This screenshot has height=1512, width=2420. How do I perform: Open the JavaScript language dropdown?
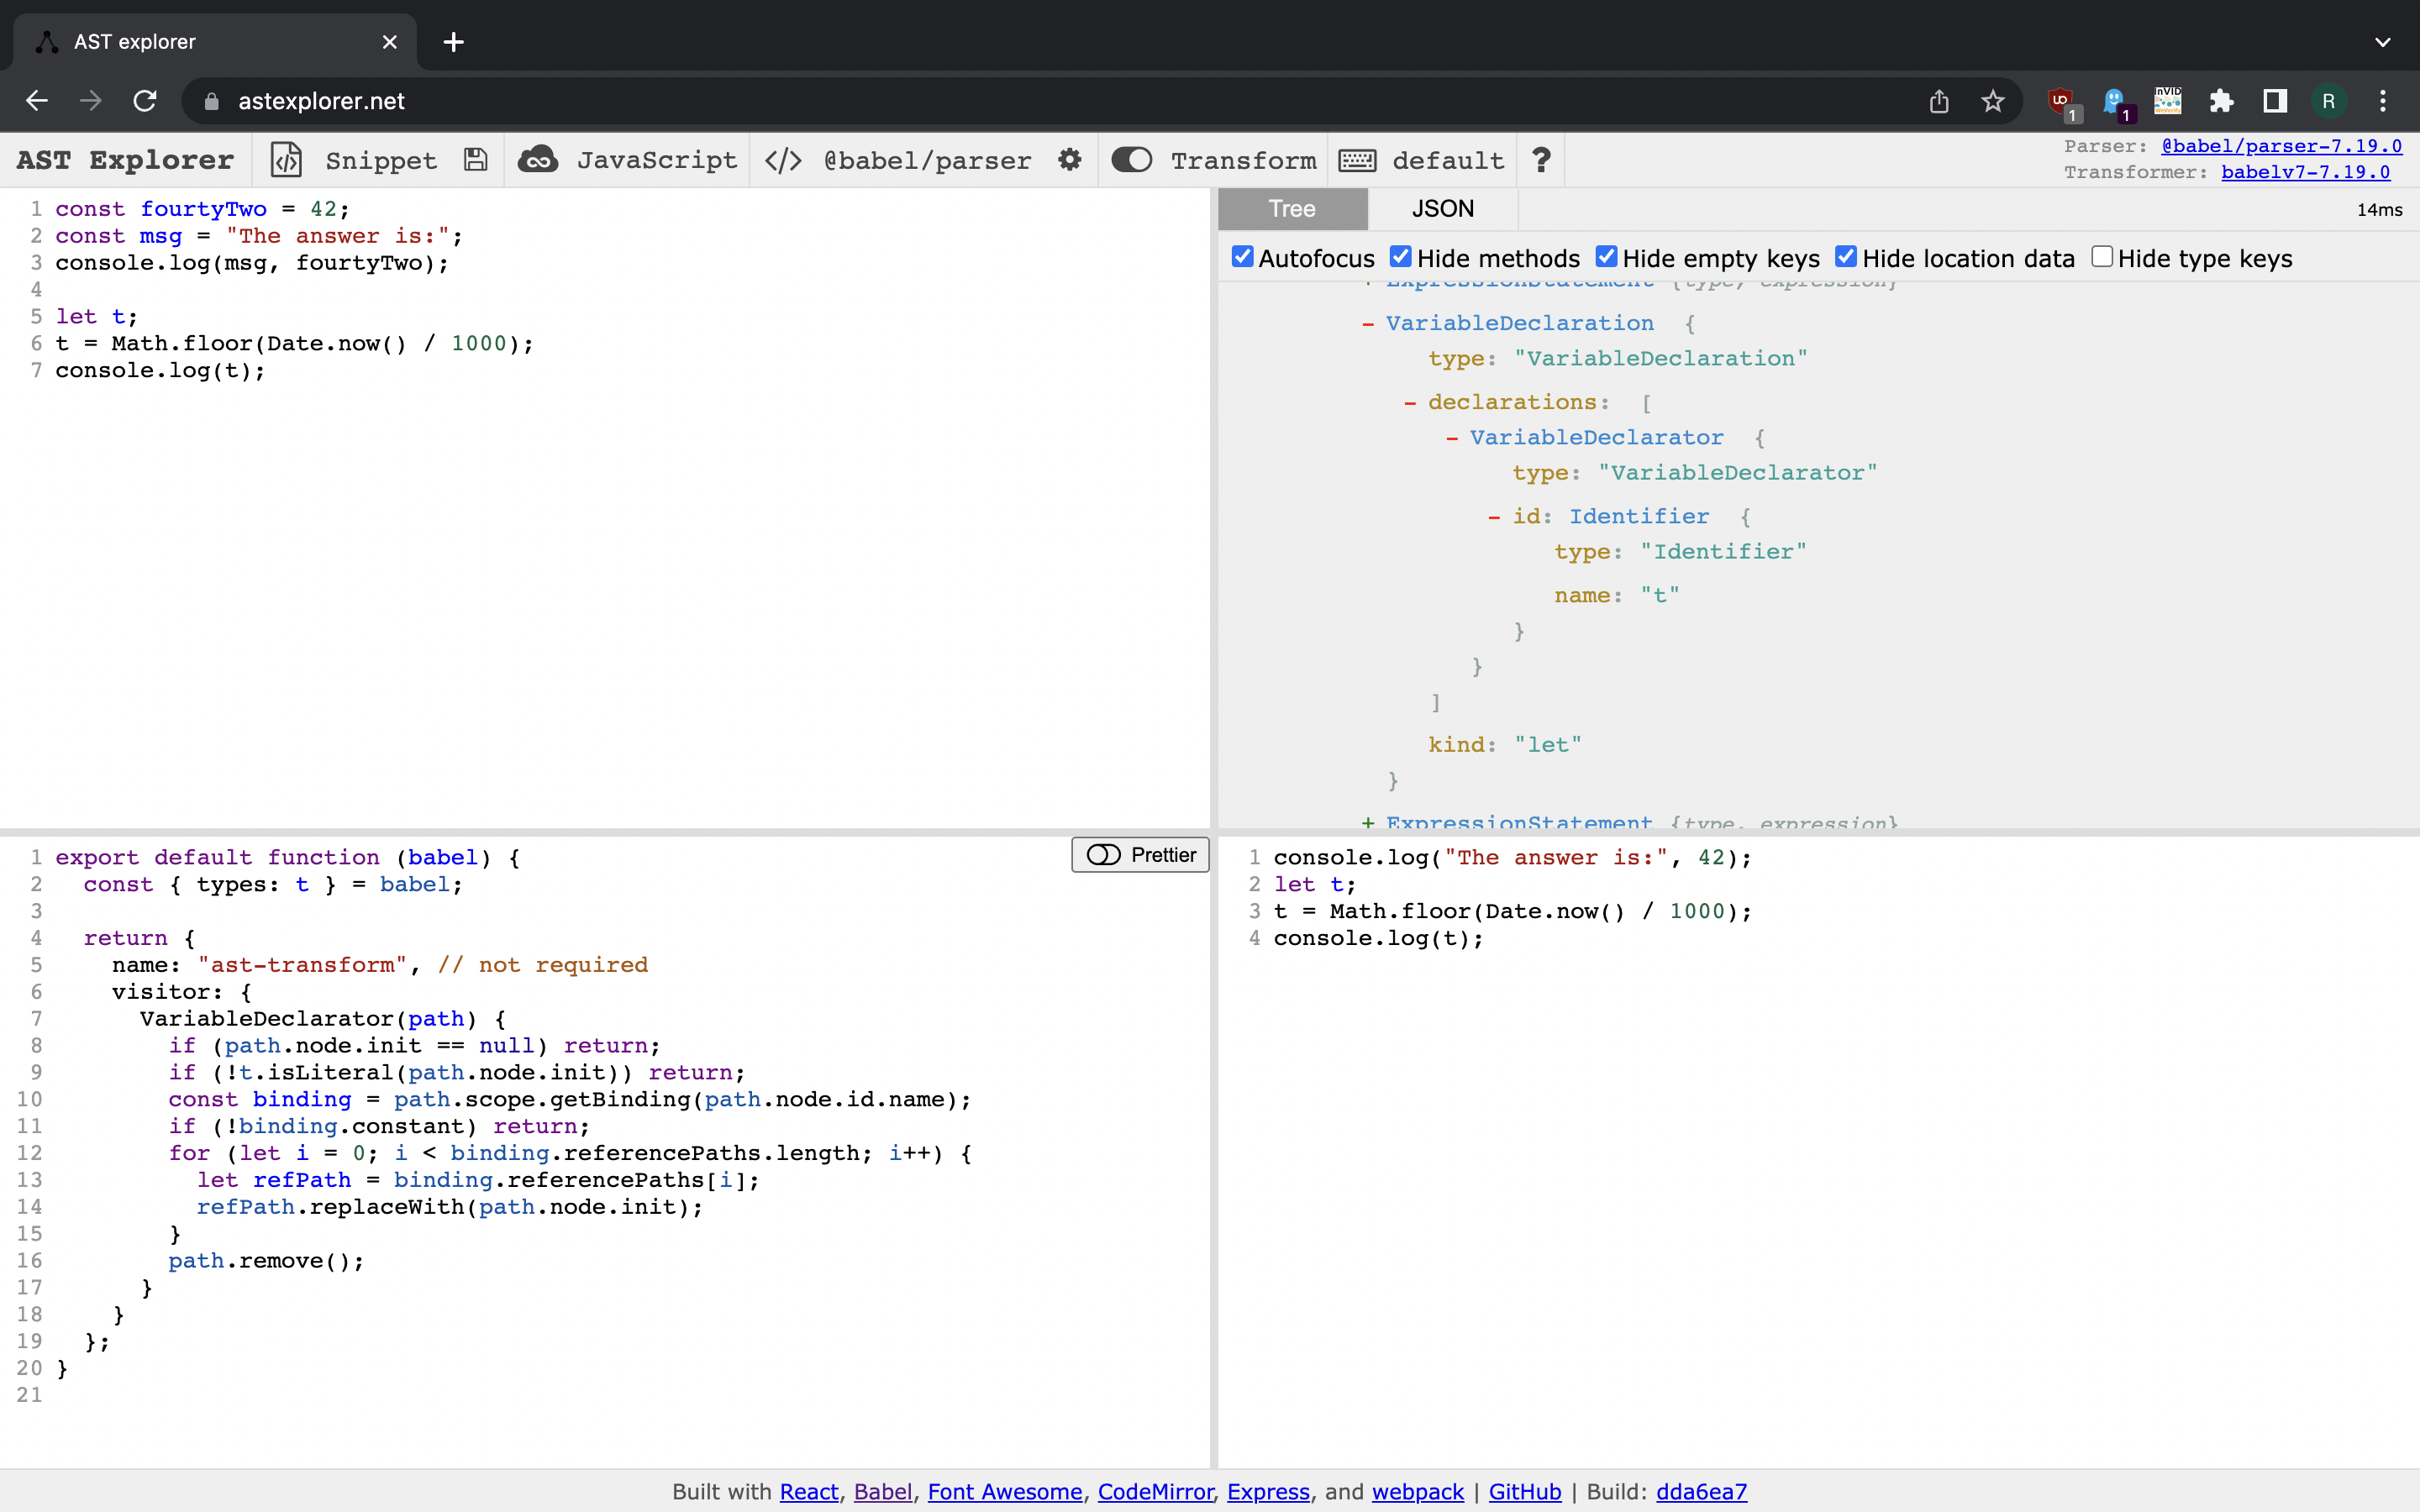(656, 160)
